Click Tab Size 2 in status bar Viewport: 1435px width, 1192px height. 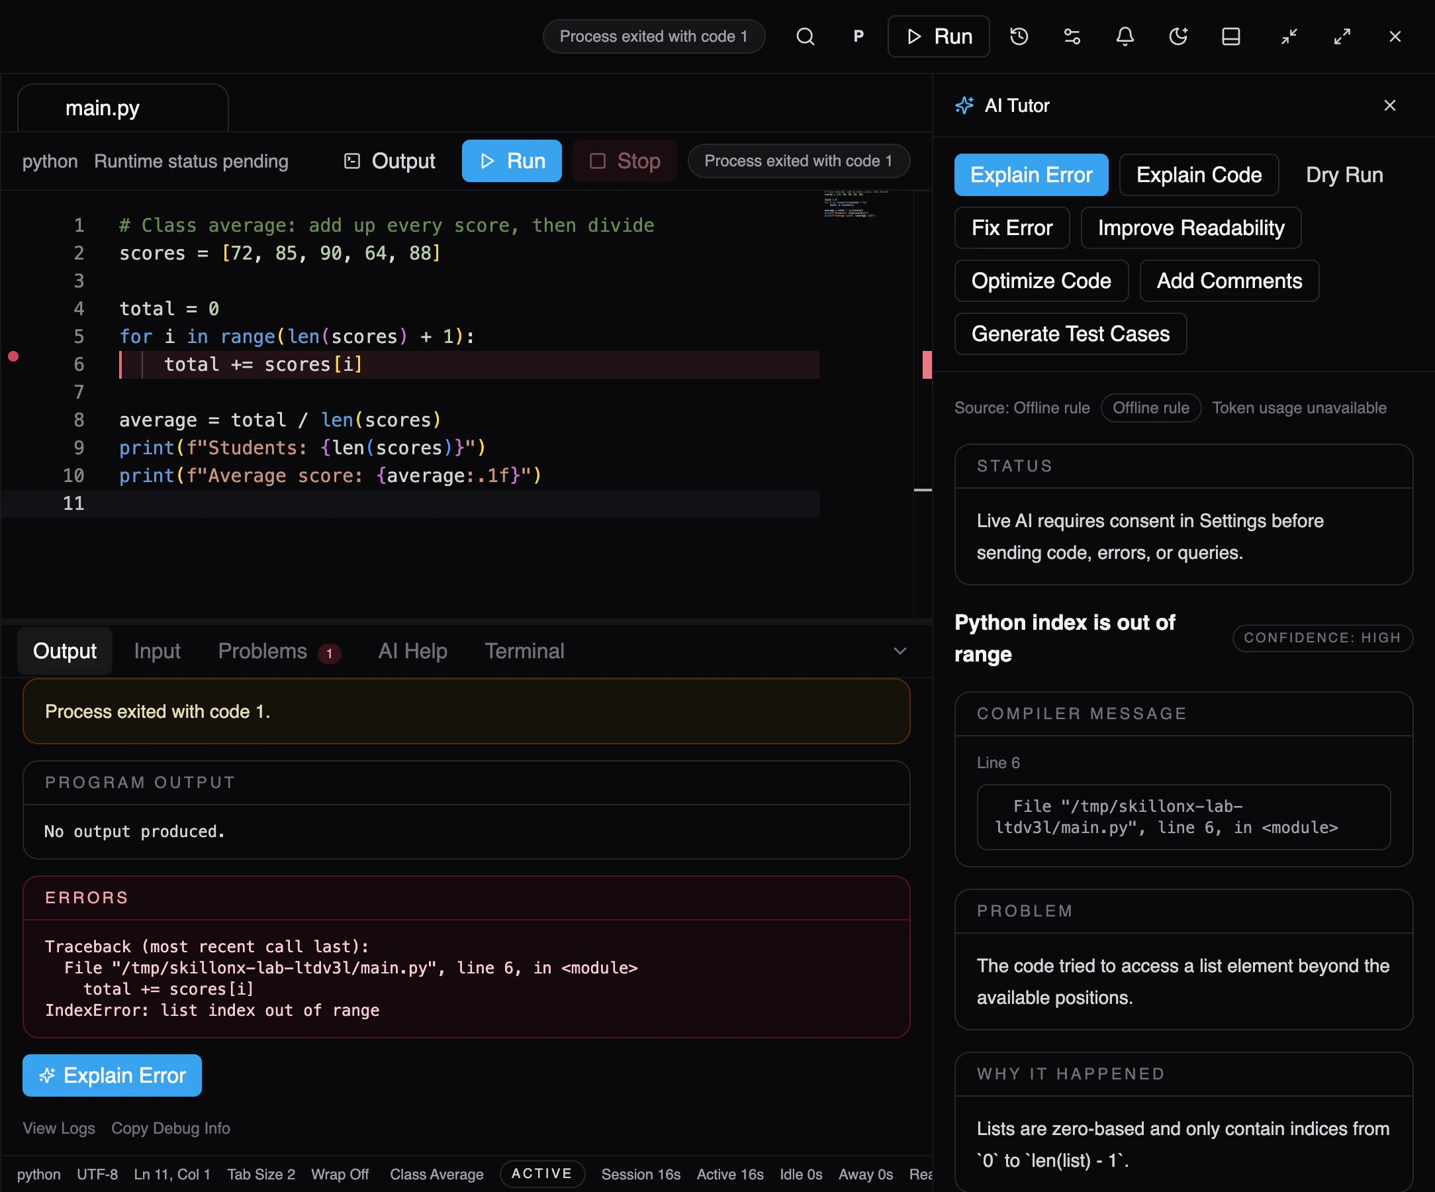[x=261, y=1173]
